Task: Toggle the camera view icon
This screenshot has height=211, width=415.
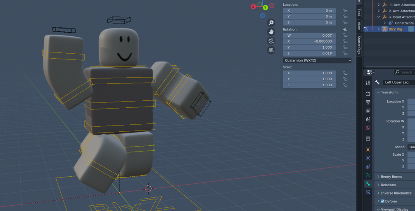Action: point(271,41)
